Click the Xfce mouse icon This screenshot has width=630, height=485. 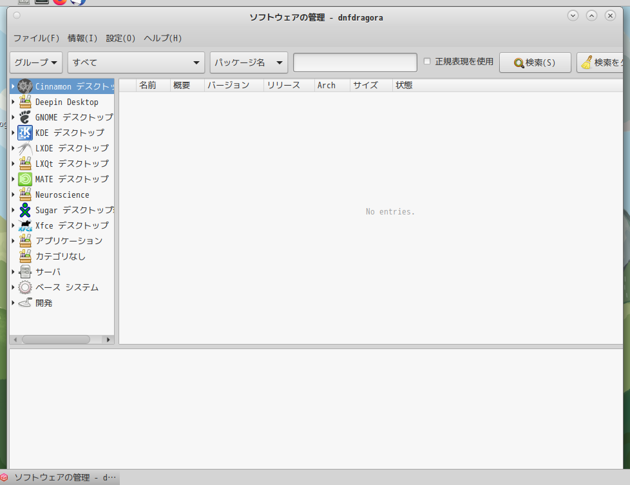click(x=25, y=225)
